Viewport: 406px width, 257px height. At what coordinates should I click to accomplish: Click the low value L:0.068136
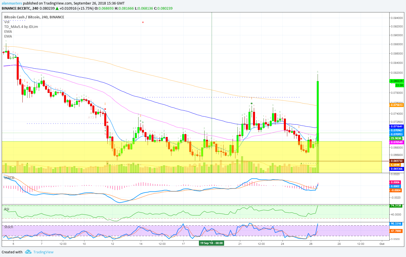pyautogui.click(x=144, y=8)
